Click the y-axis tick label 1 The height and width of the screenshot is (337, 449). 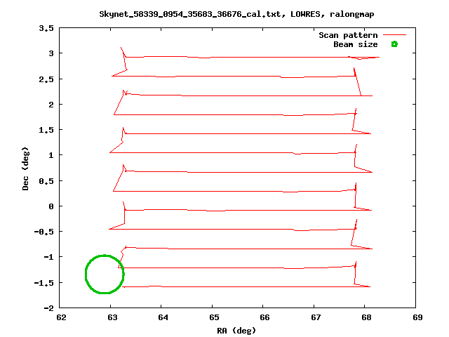point(51,155)
